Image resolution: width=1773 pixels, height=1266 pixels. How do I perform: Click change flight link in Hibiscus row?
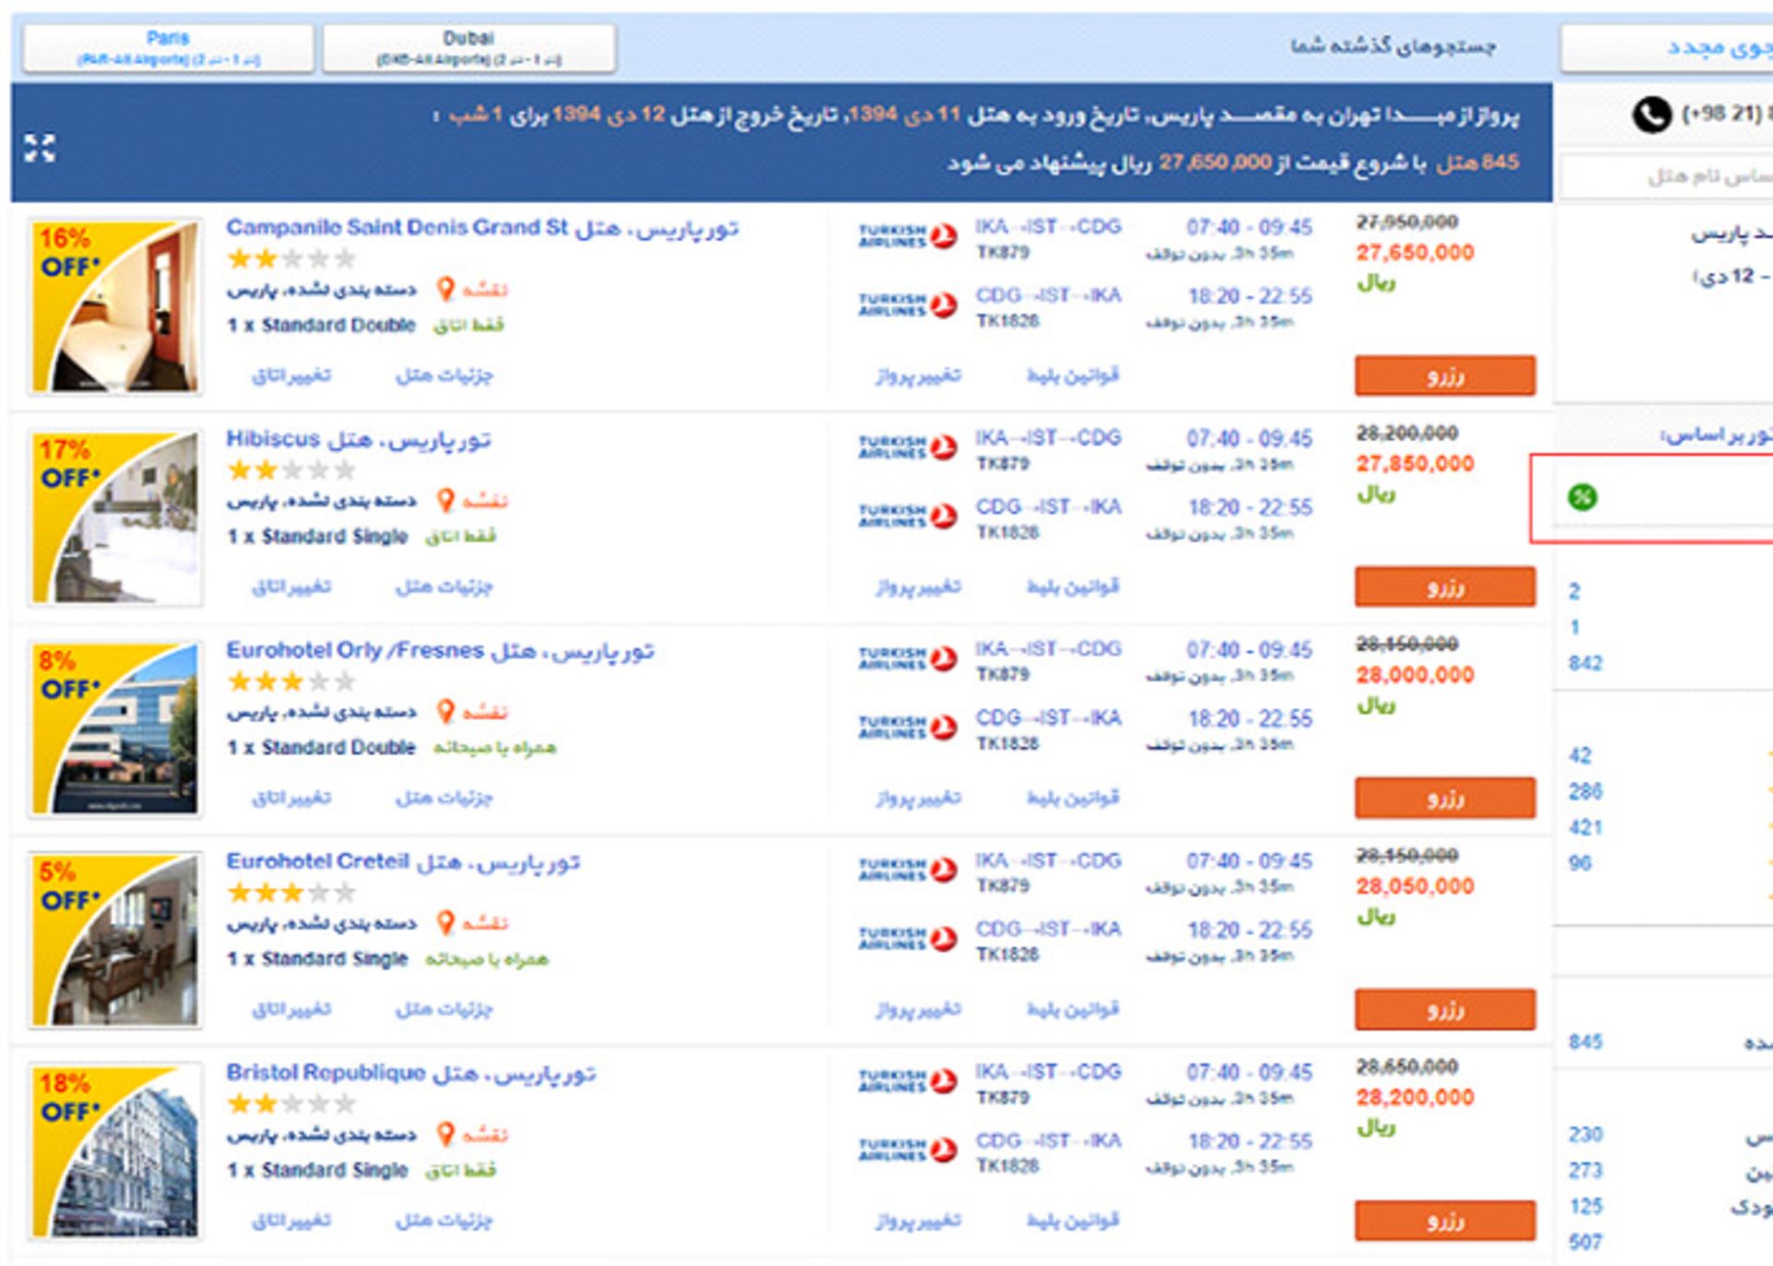tap(918, 586)
